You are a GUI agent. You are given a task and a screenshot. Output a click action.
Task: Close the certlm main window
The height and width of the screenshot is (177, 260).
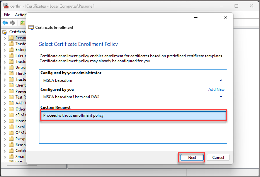251,6
